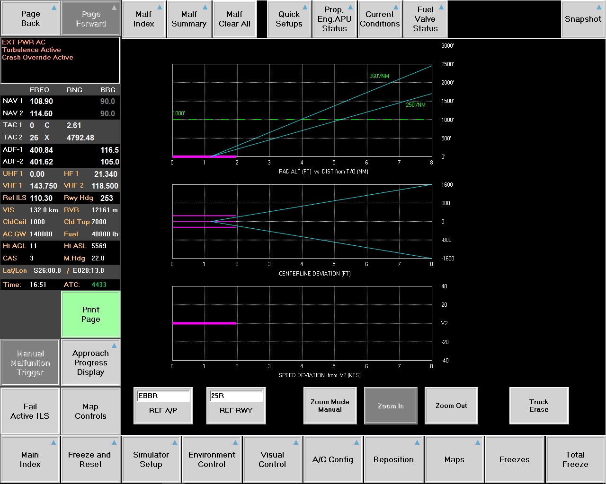Select VHF 1 value 143.750

point(44,186)
